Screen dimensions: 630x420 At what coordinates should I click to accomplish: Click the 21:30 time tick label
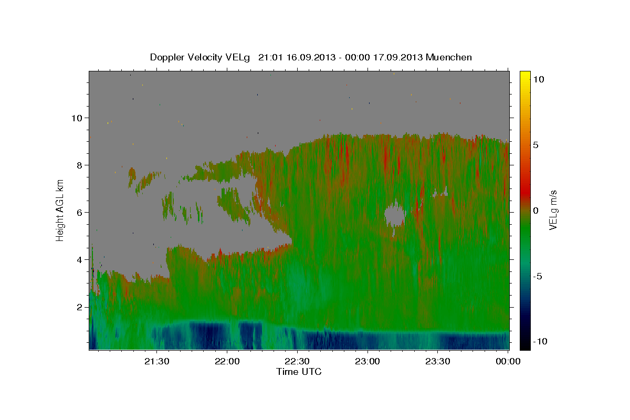pos(157,361)
